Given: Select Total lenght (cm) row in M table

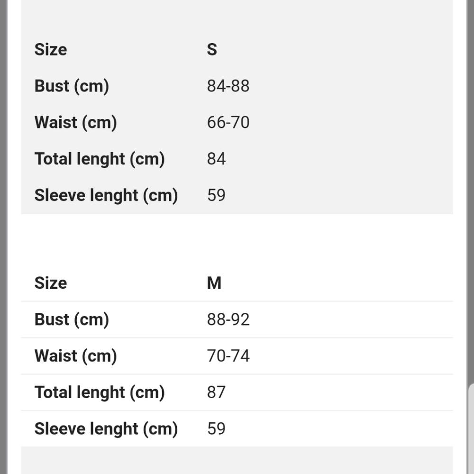Looking at the screenshot, I should point(237,392).
